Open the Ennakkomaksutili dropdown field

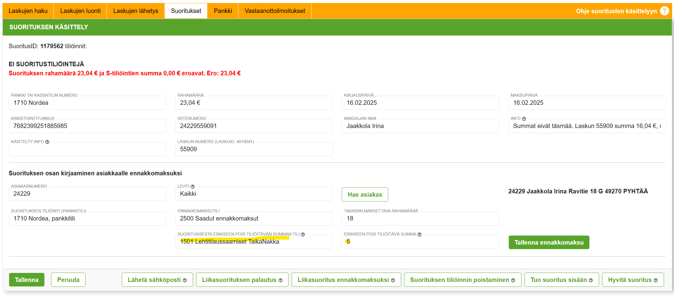pos(253,218)
